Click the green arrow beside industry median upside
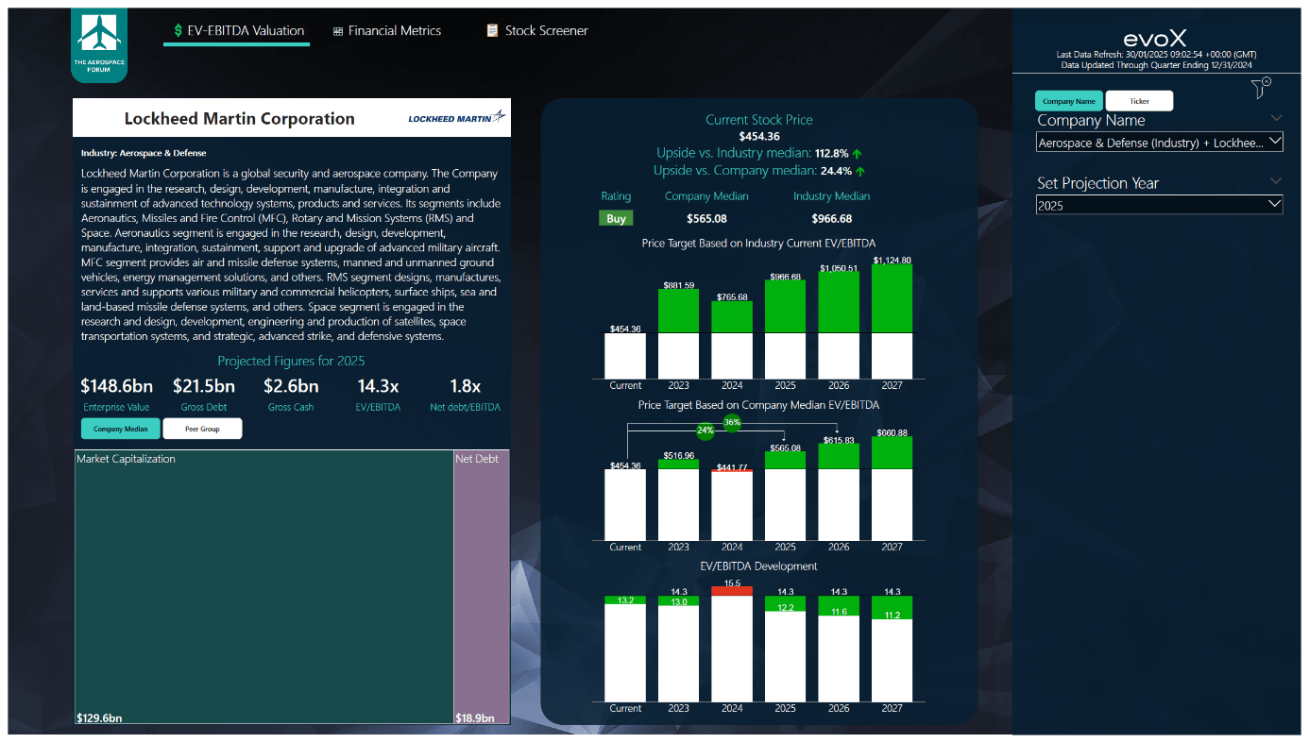Screen dimensions: 1309x743 858,154
